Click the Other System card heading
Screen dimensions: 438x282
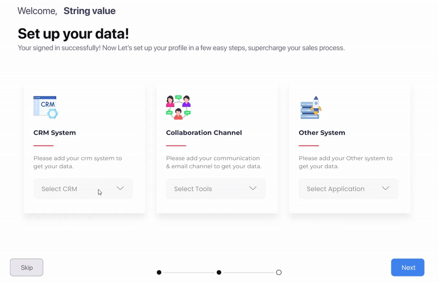click(322, 133)
